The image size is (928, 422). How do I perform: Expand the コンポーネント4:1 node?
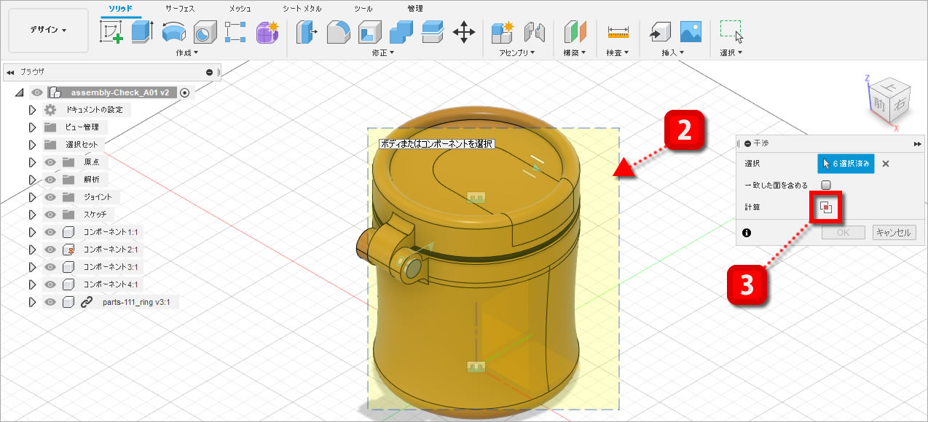[32, 284]
